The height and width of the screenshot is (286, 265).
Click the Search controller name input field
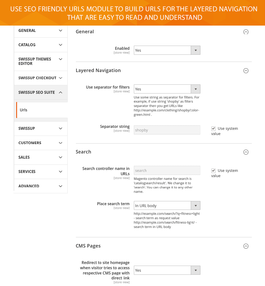coord(167,170)
